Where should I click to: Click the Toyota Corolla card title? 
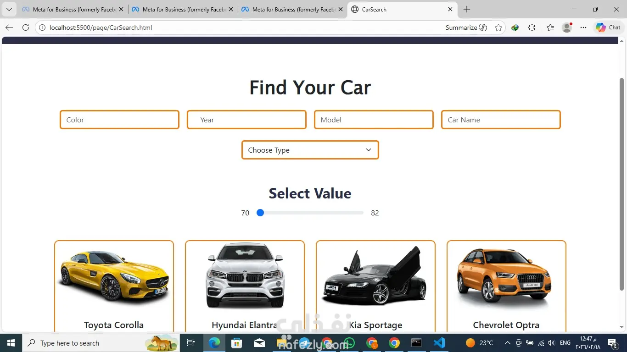coord(114,325)
